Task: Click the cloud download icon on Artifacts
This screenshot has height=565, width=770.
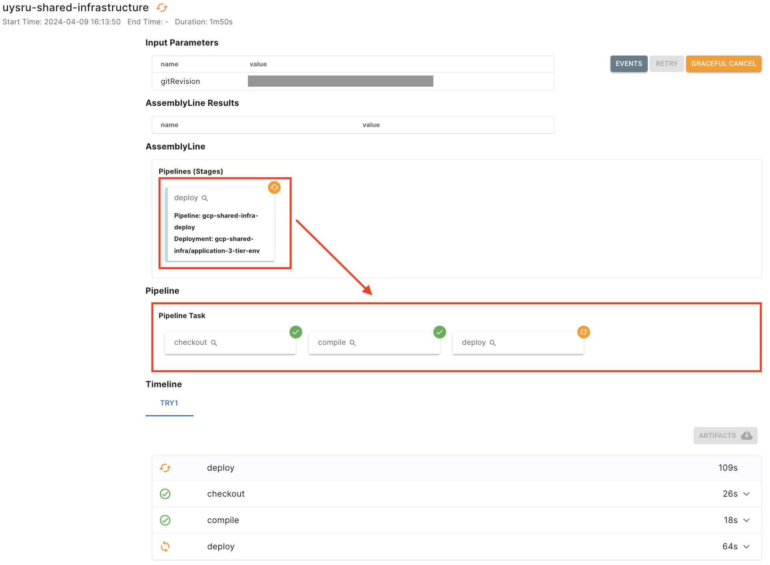Action: [746, 436]
